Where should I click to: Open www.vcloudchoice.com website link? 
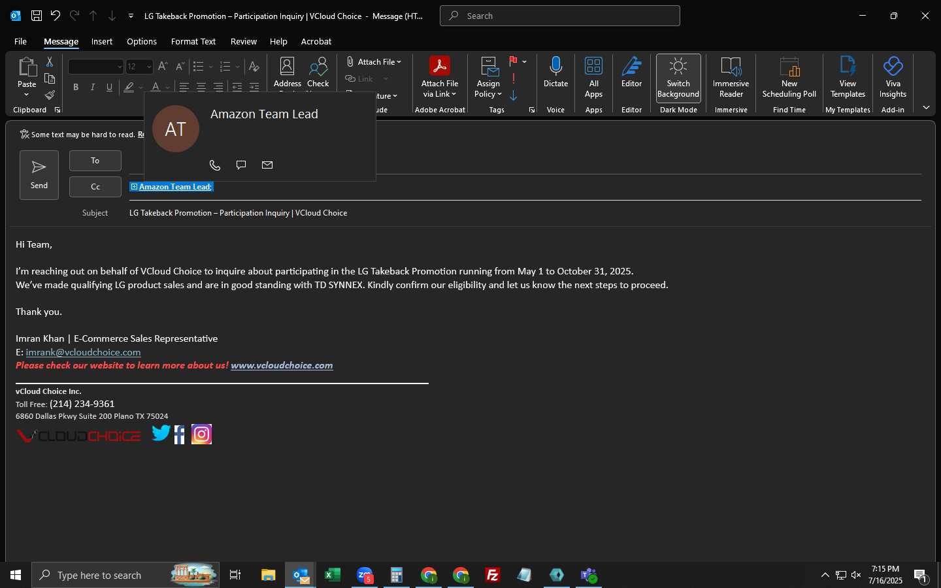282,365
